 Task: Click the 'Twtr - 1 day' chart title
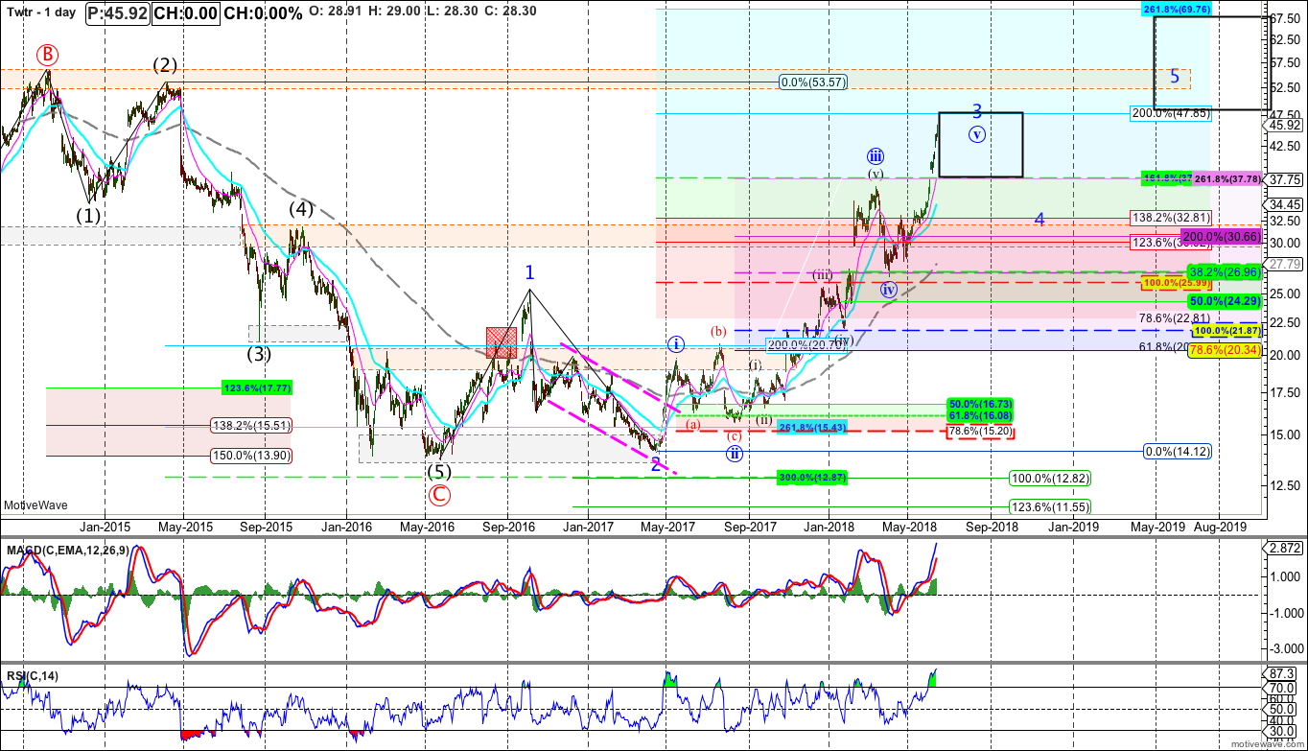40,13
